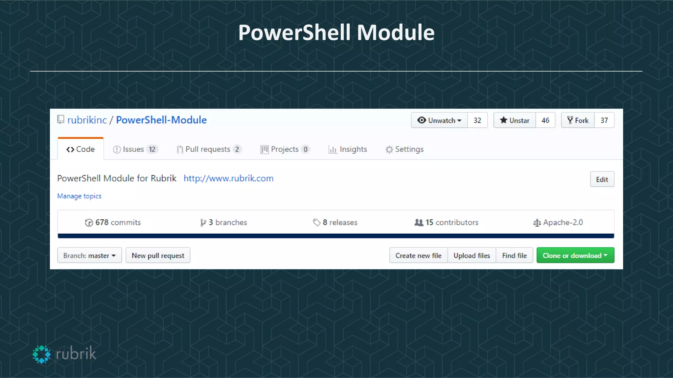View the forks count 37
673x378 pixels.
(604, 120)
